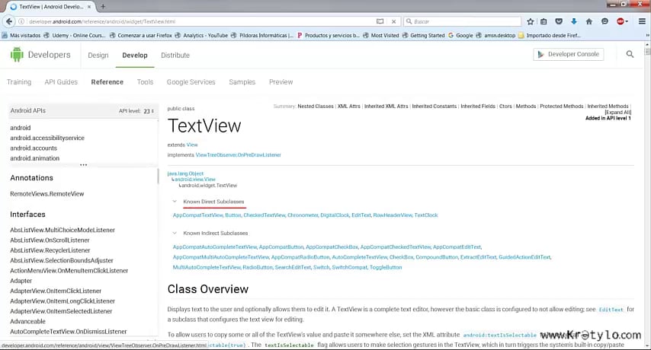Viewport: 651px width, 350px height.
Task: Click the Android robot Developers logo
Action: 40,55
